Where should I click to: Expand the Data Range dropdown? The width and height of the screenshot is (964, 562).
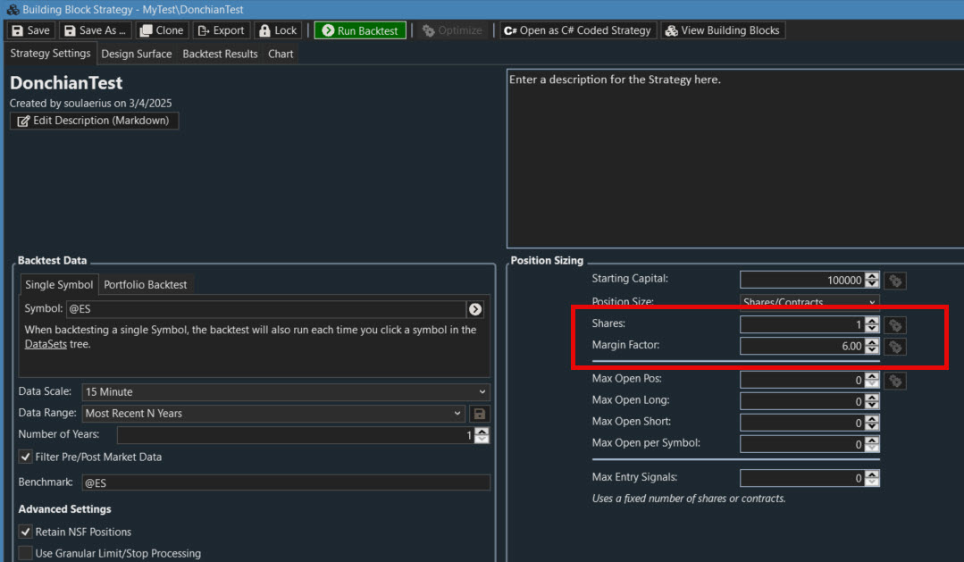click(274, 414)
